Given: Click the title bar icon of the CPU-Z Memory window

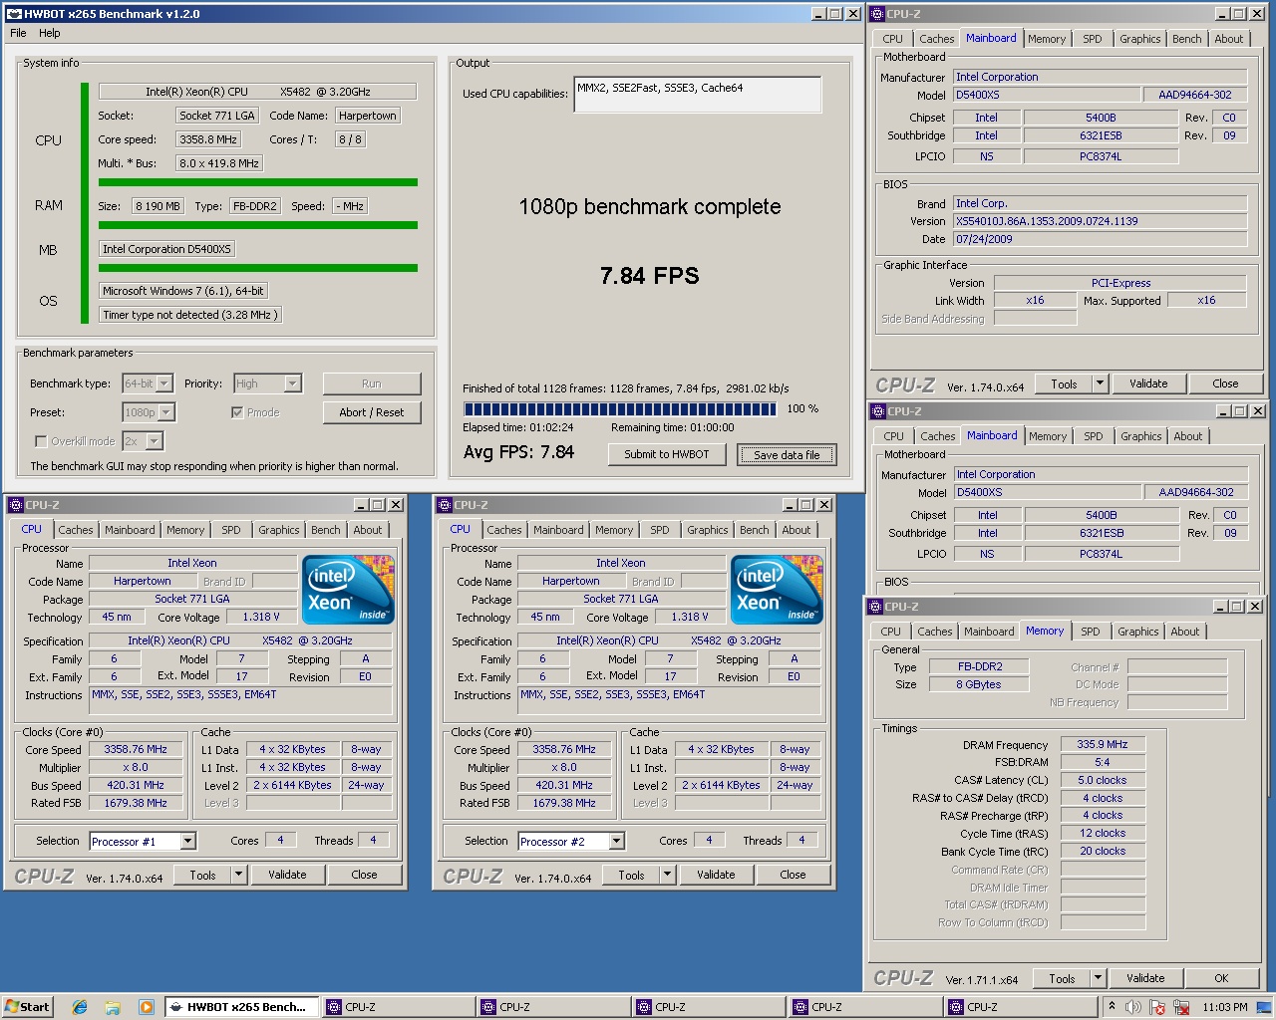Looking at the screenshot, I should pyautogui.click(x=877, y=607).
